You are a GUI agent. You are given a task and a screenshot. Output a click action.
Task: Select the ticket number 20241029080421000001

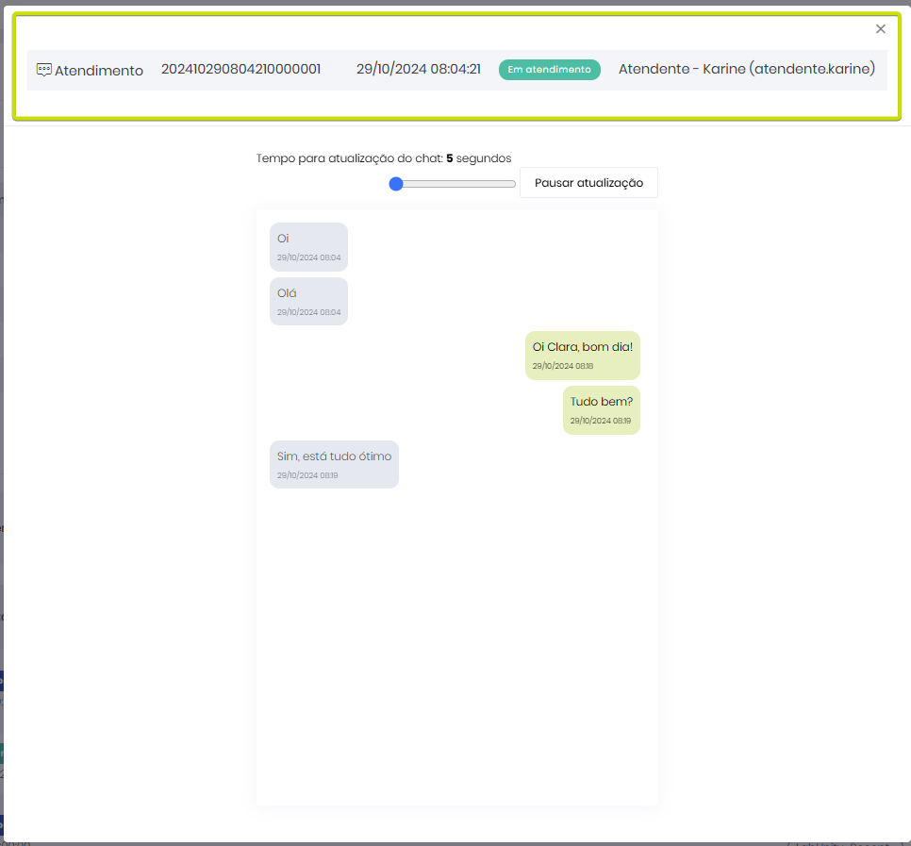[x=240, y=69]
